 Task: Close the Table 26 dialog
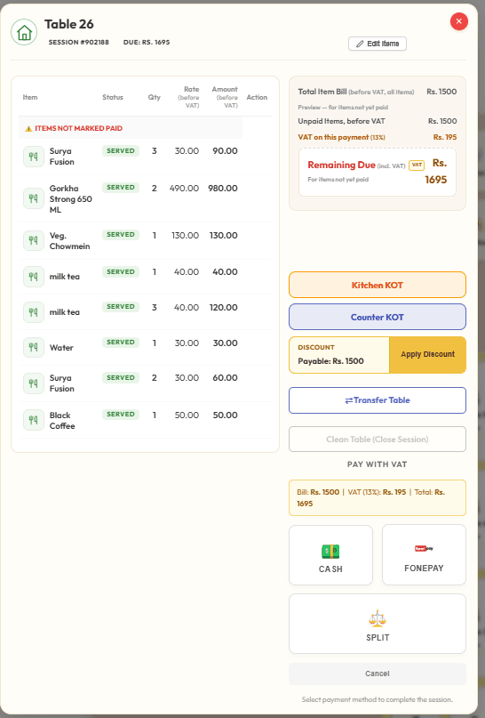point(459,21)
